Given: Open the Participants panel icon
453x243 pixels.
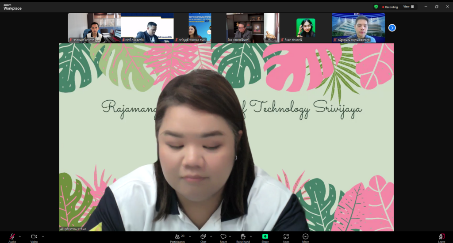Looking at the screenshot, I should pyautogui.click(x=177, y=236).
